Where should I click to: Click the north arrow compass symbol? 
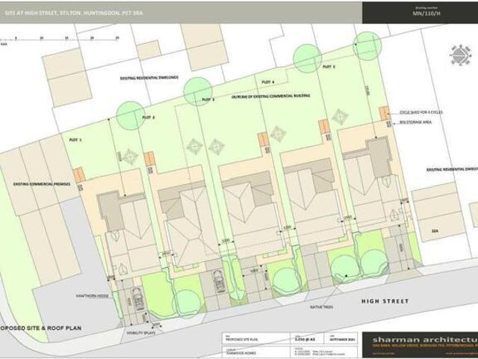point(456,55)
